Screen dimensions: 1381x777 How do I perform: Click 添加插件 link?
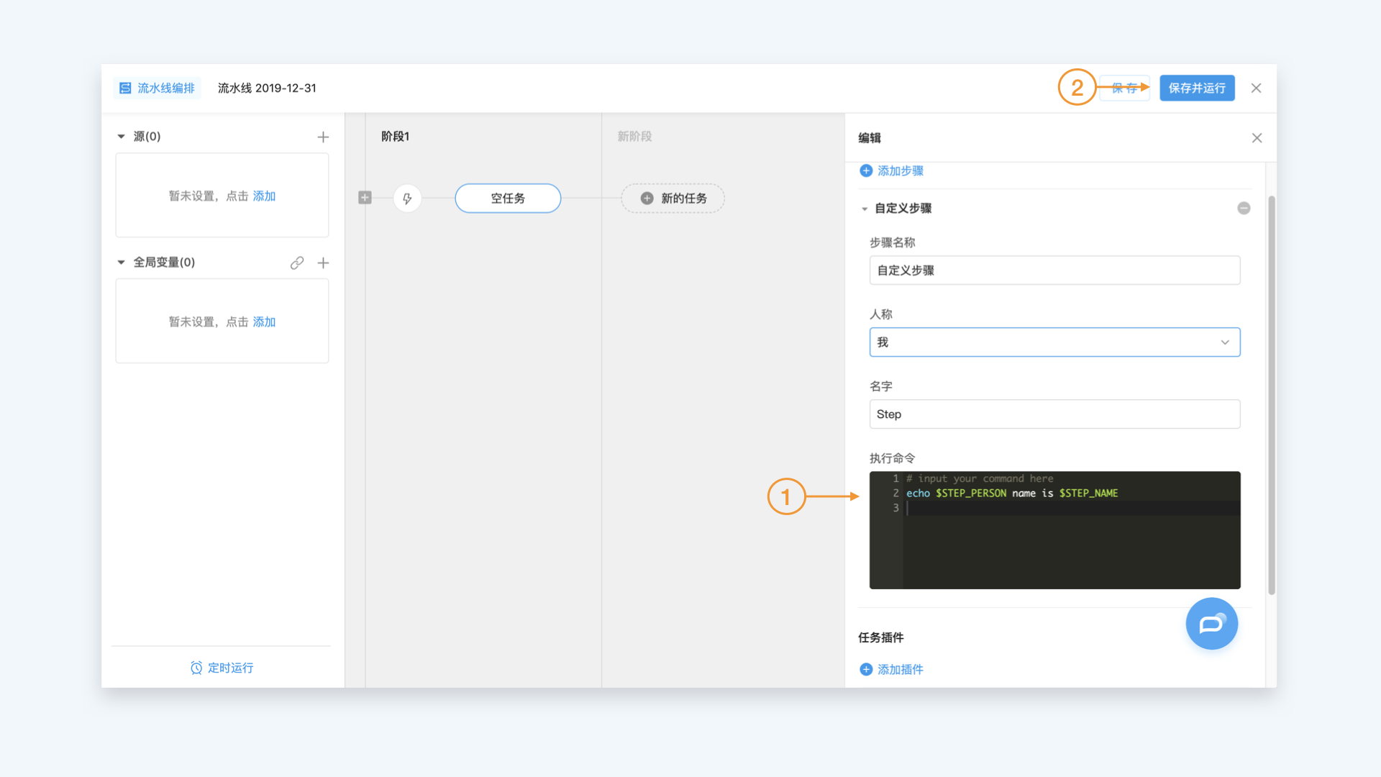(x=901, y=669)
